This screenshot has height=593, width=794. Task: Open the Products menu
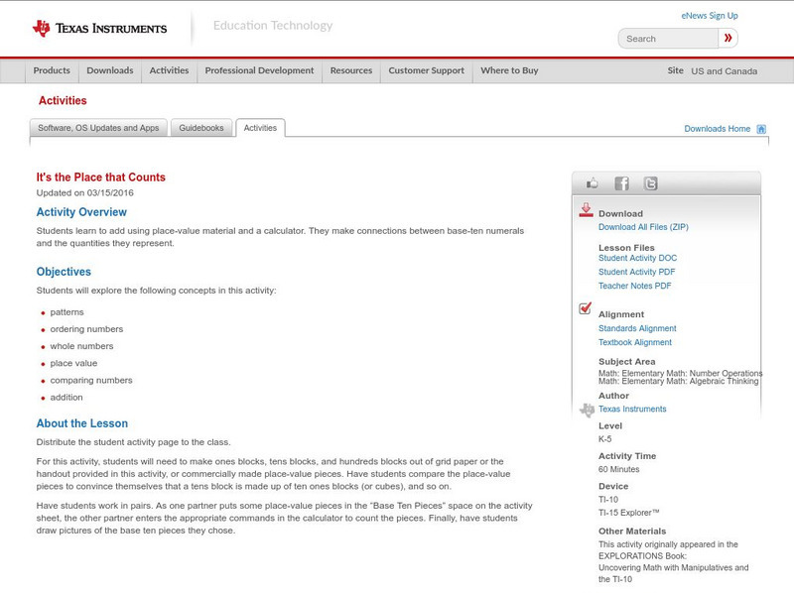[52, 70]
